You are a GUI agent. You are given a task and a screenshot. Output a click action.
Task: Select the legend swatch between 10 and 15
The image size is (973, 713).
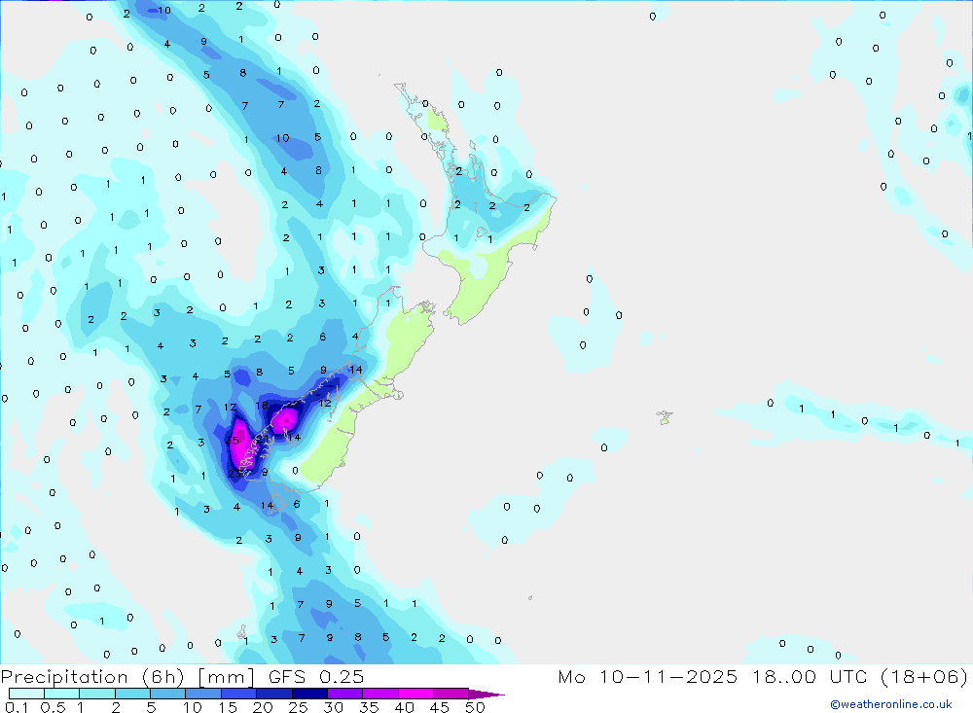tap(203, 694)
